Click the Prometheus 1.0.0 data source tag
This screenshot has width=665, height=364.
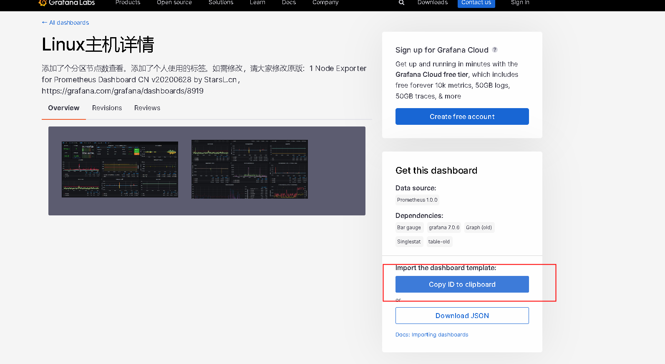[417, 200]
